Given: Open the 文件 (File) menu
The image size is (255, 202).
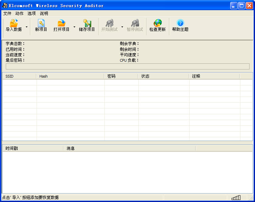Looking at the screenshot, I should (x=7, y=14).
